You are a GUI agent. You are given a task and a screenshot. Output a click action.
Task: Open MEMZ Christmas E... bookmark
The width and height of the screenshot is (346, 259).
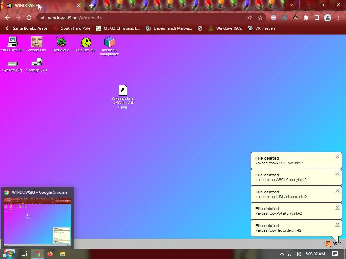[x=118, y=28]
